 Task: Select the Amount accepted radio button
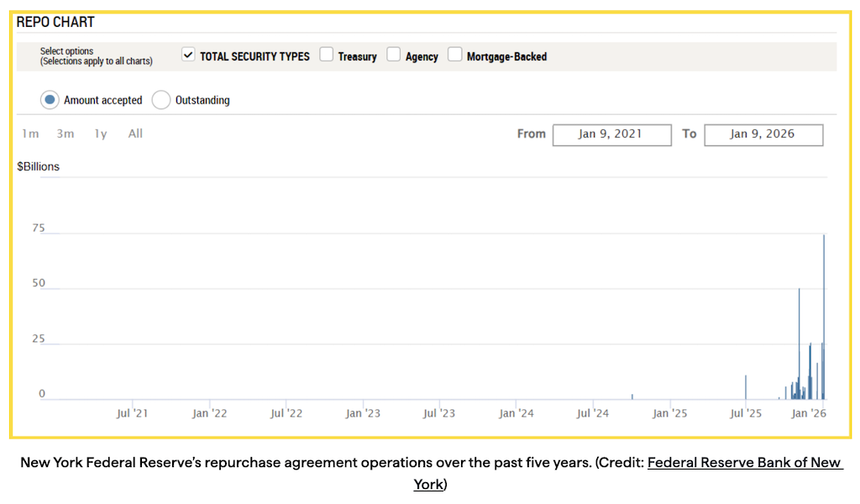[x=50, y=100]
